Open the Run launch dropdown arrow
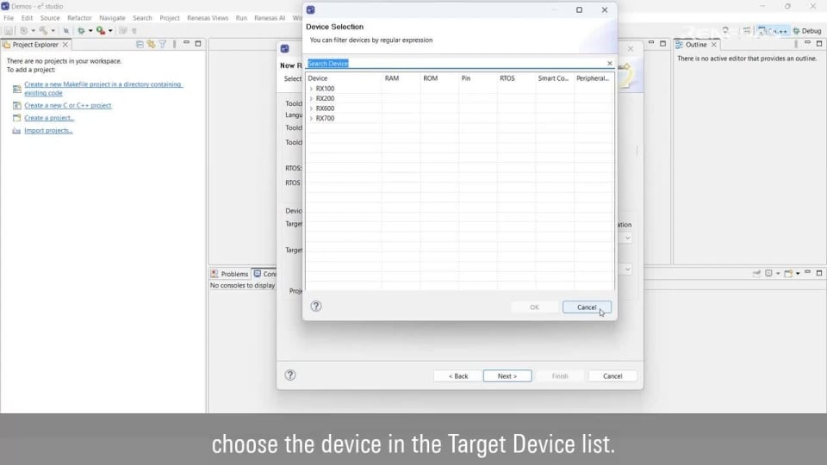 (110, 31)
